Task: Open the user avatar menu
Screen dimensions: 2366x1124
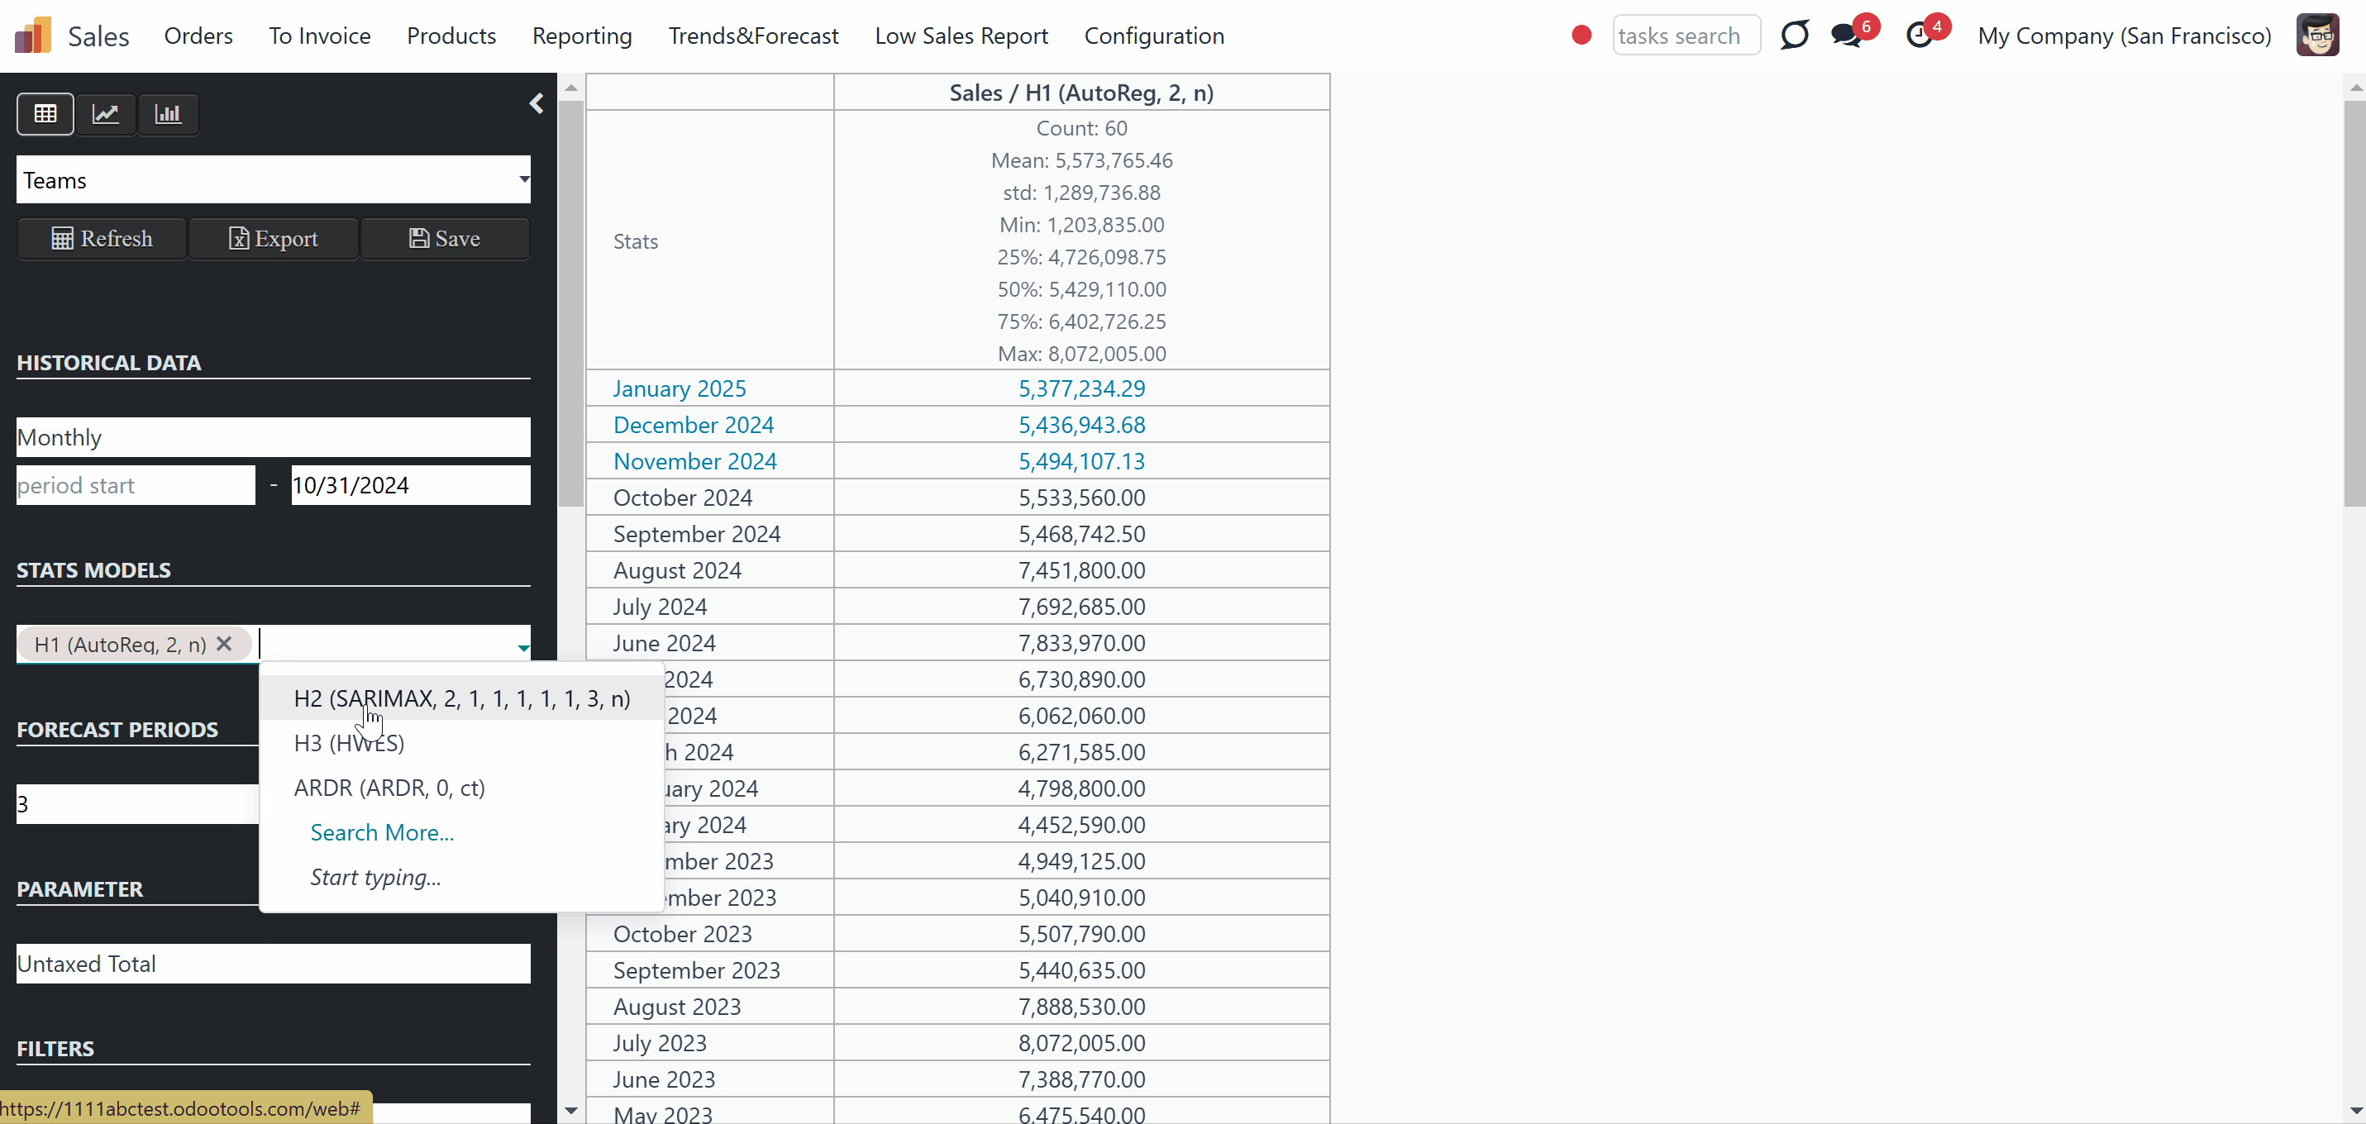Action: click(2317, 36)
